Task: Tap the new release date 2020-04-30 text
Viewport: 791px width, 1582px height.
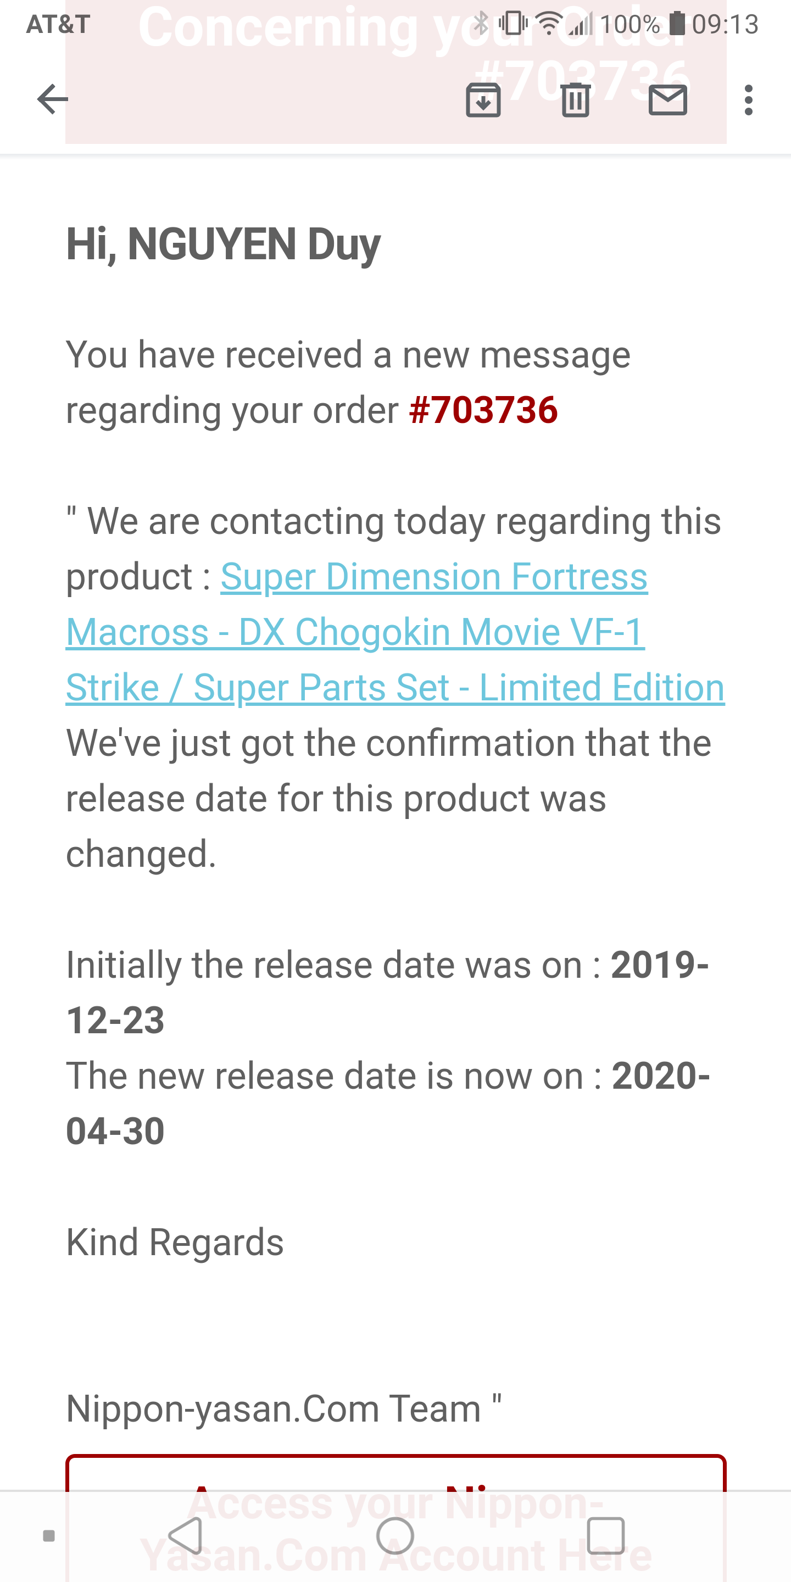Action: 387,1103
